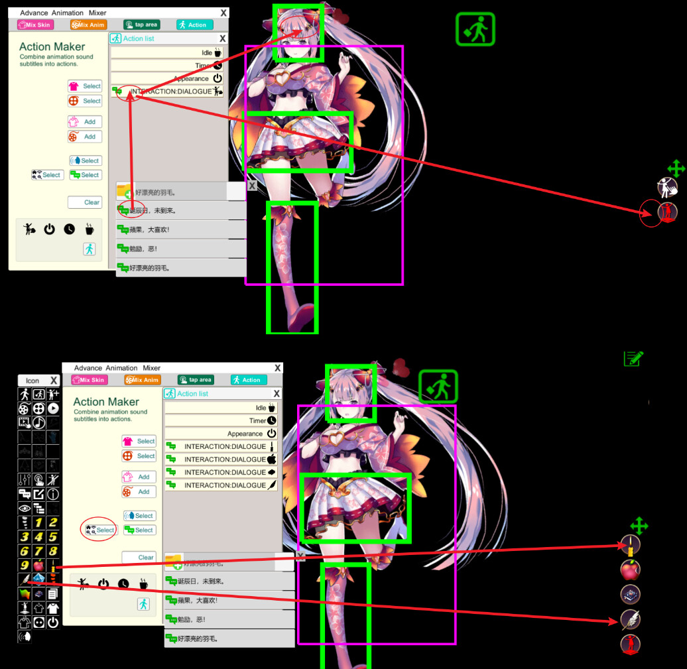Pick the candle icon in Icon palette

click(53, 565)
